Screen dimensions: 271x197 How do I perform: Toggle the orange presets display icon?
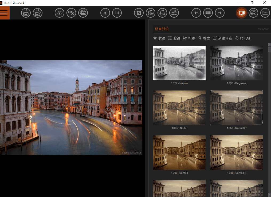click(241, 13)
